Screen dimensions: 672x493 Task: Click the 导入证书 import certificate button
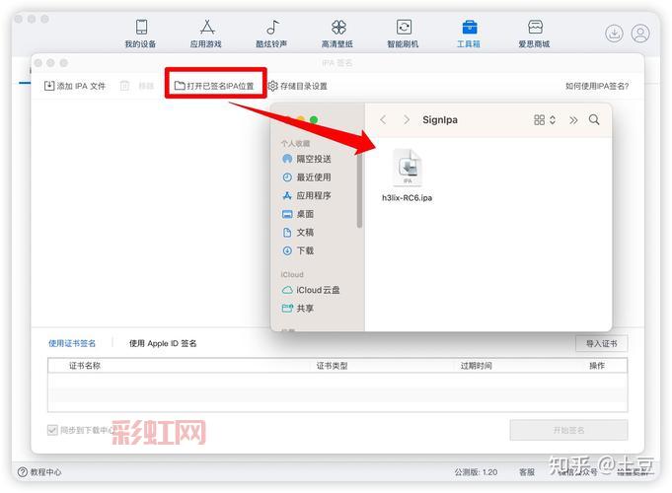(602, 343)
